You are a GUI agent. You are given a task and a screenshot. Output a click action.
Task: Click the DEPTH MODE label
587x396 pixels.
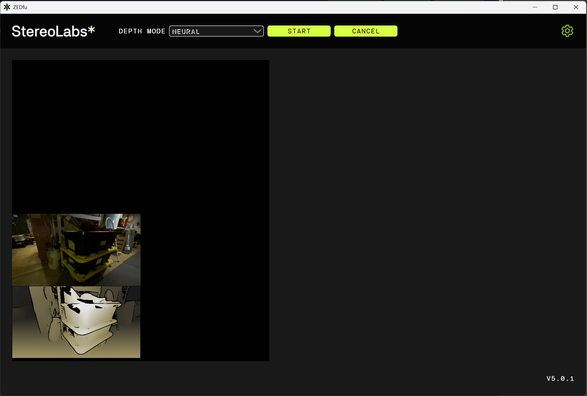pyautogui.click(x=142, y=31)
